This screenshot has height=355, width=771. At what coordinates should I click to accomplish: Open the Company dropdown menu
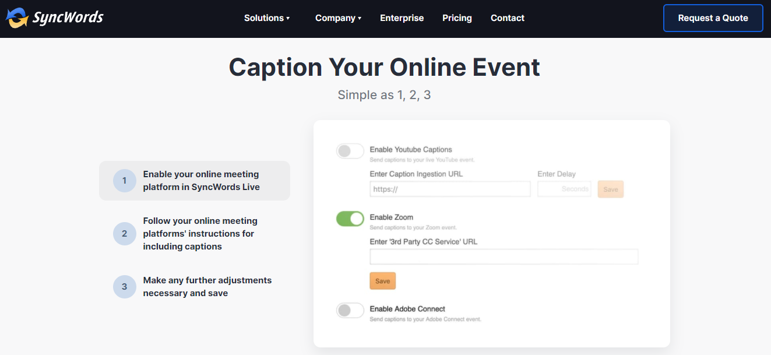[x=338, y=18]
